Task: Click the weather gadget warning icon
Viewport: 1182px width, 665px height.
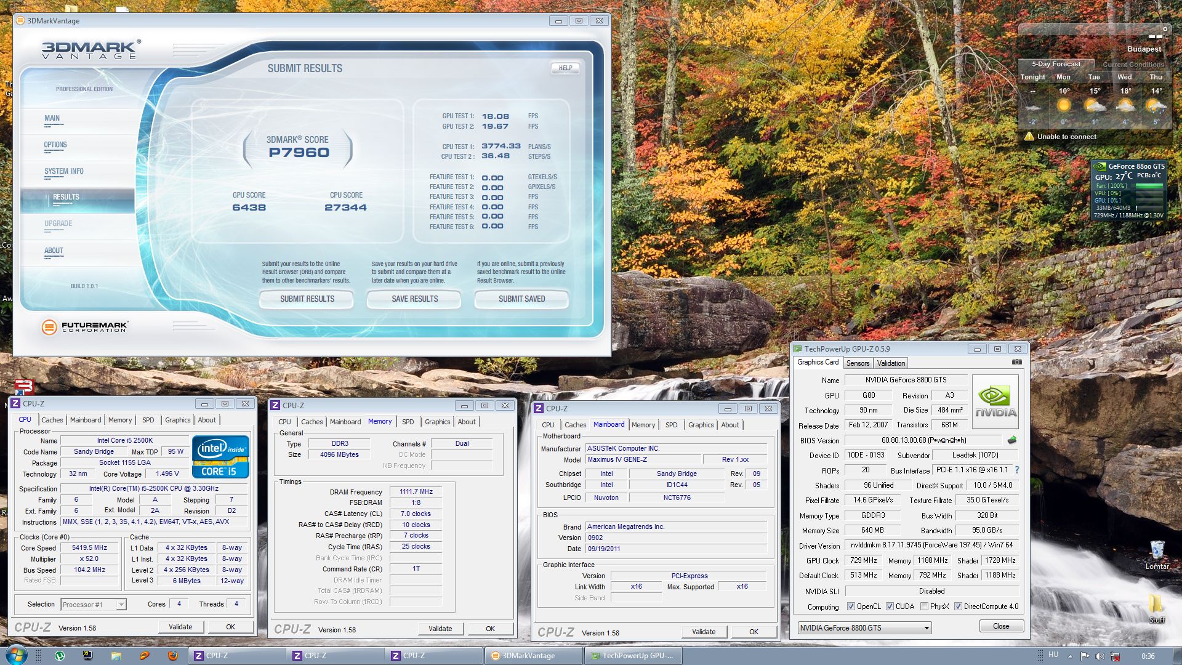Action: [1029, 137]
